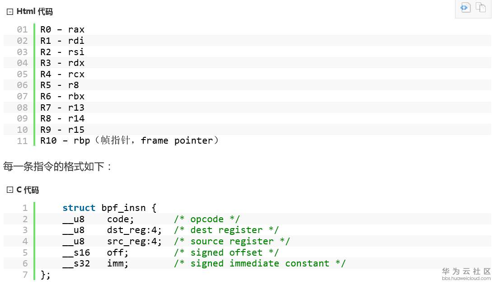Click the 华为云社区 watermark logo
Screen dimensions: 497x285
[466, 271]
